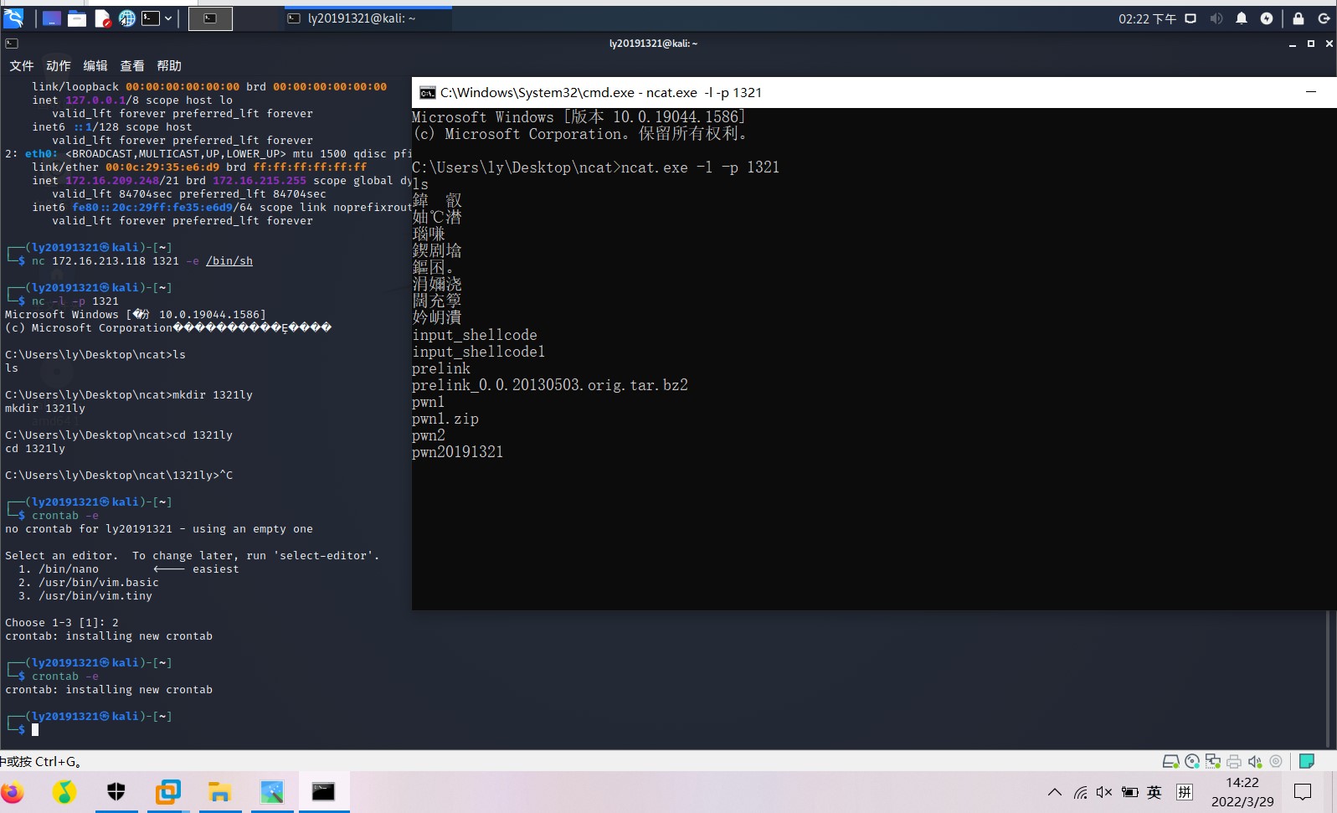Open Windows Security shield on taskbar
This screenshot has width=1337, height=813.
click(x=116, y=792)
